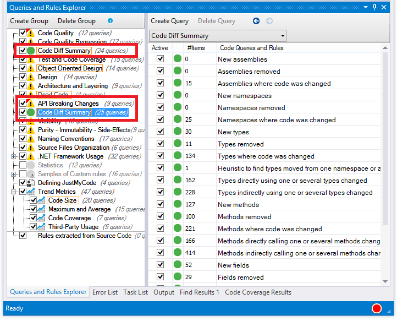Viewport: 397px width, 321px height.
Task: Uncheck Active box for Types removed
Action: (x=160, y=144)
